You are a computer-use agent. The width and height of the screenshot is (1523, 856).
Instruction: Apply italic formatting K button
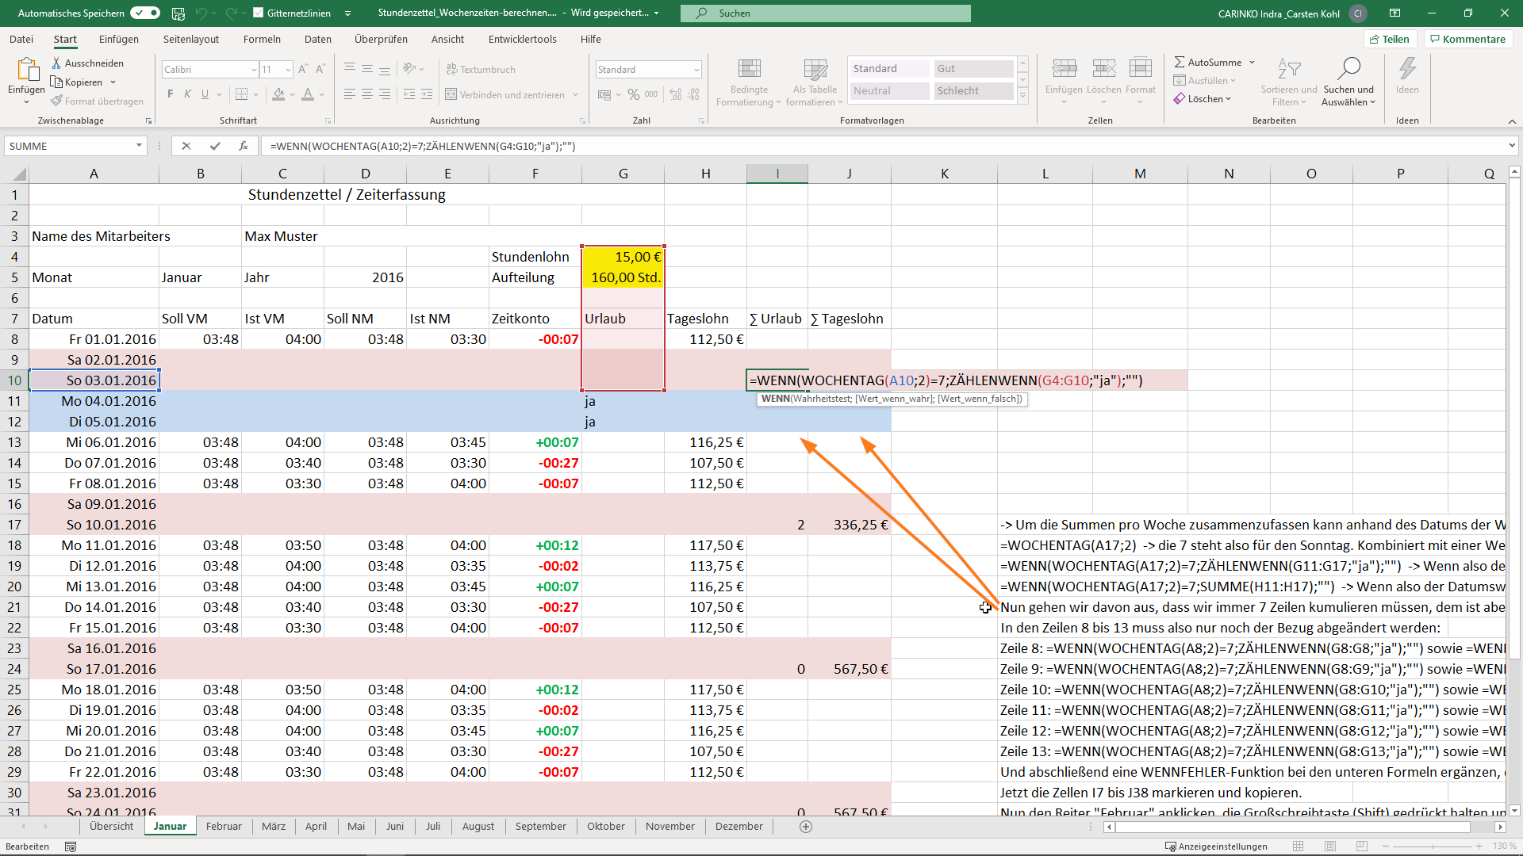coord(187,94)
